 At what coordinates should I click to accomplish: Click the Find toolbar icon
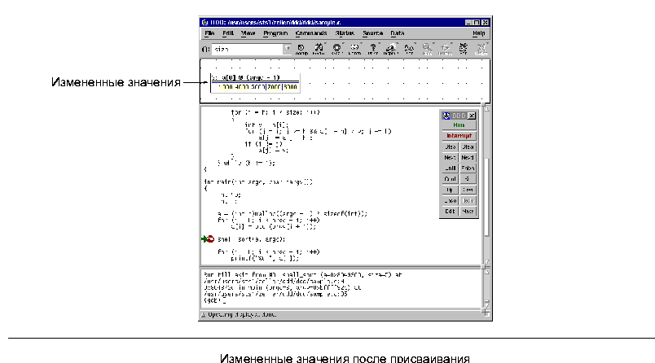coord(319,49)
